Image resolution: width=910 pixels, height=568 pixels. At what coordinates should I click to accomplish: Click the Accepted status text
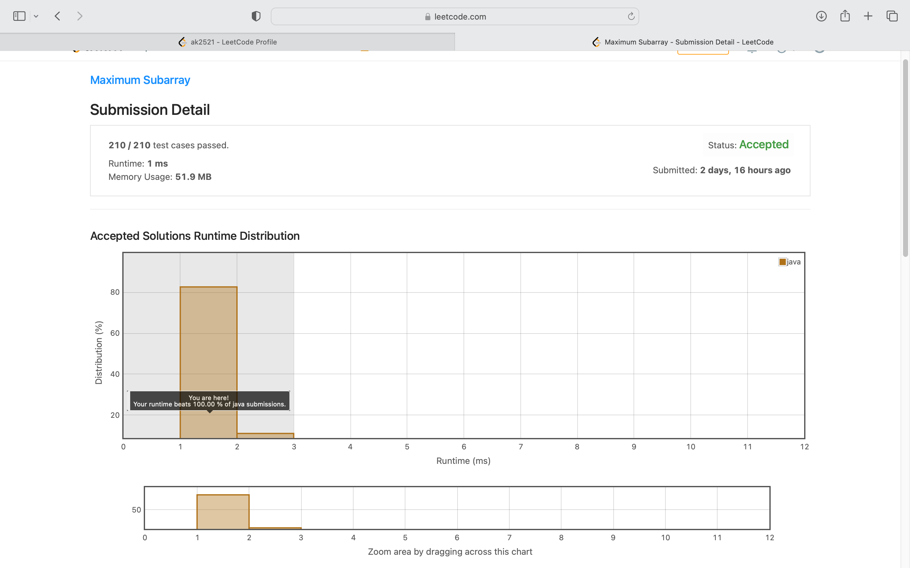[764, 145]
